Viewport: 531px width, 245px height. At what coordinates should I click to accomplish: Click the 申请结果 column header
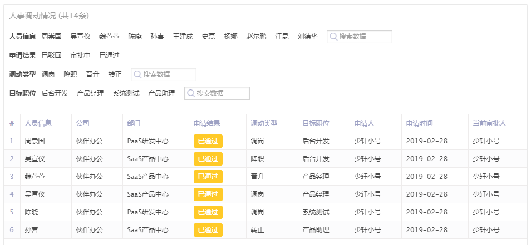pyautogui.click(x=206, y=123)
